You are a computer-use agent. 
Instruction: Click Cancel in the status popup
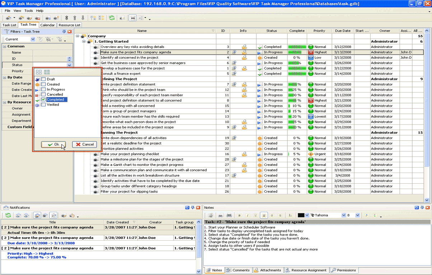point(85,144)
